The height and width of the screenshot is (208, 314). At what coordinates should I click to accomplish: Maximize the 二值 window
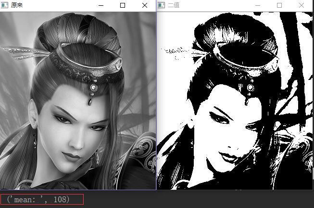pyautogui.click(x=279, y=5)
